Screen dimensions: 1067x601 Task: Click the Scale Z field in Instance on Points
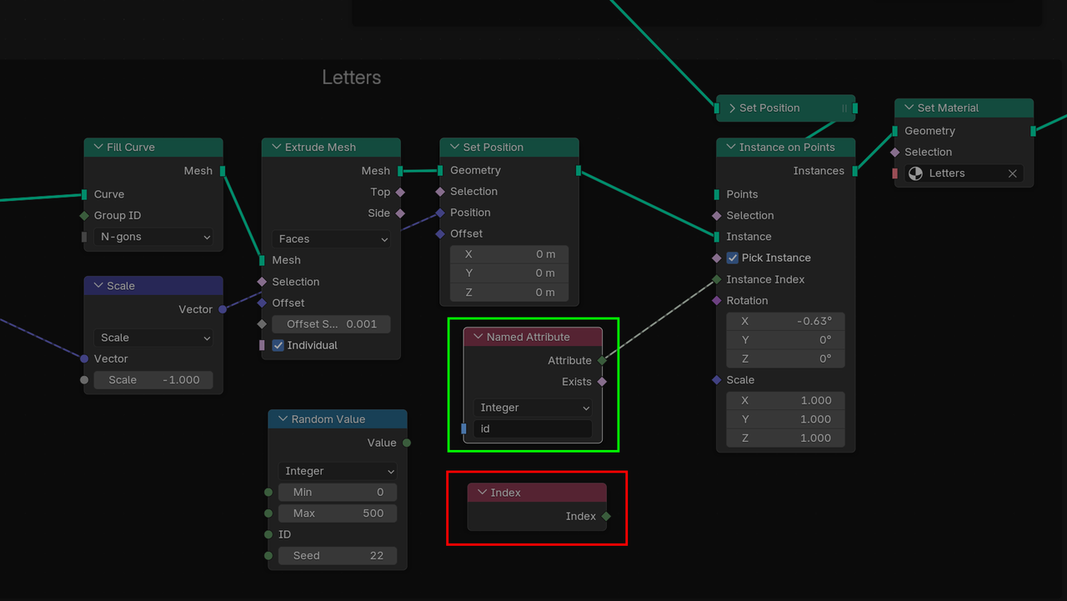(x=785, y=438)
